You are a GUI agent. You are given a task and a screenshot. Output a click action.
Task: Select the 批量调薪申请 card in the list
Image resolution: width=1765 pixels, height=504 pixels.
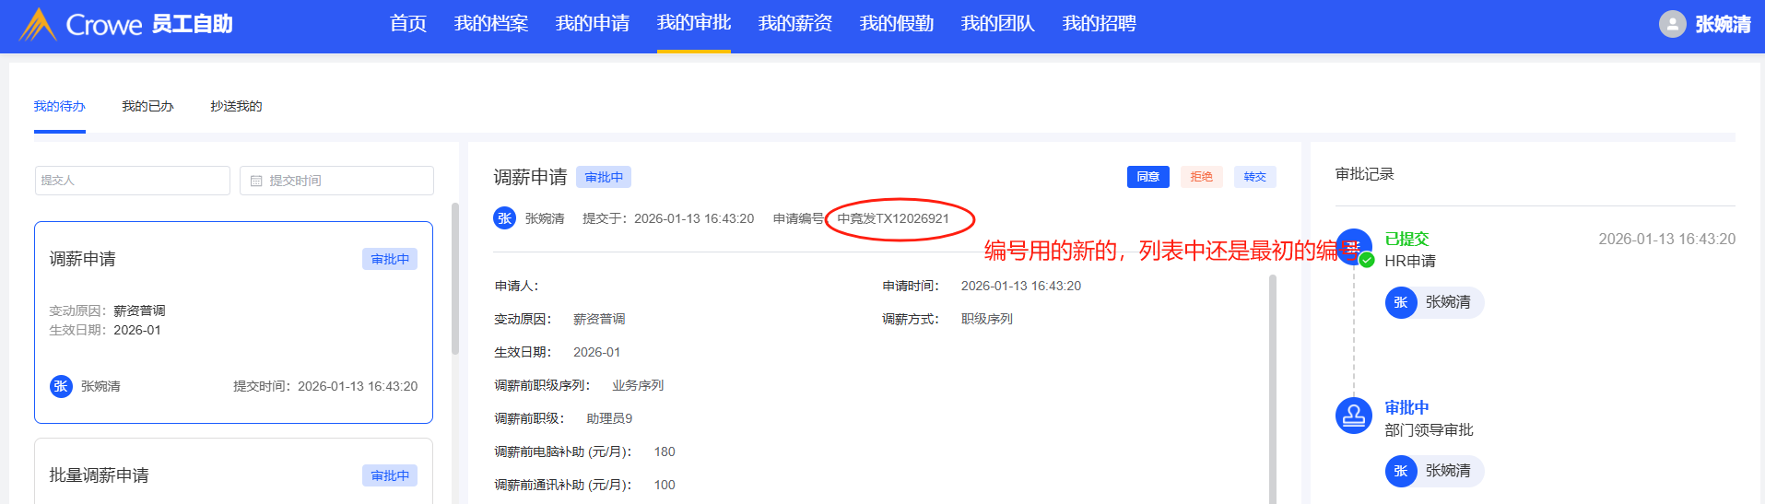[x=233, y=471]
